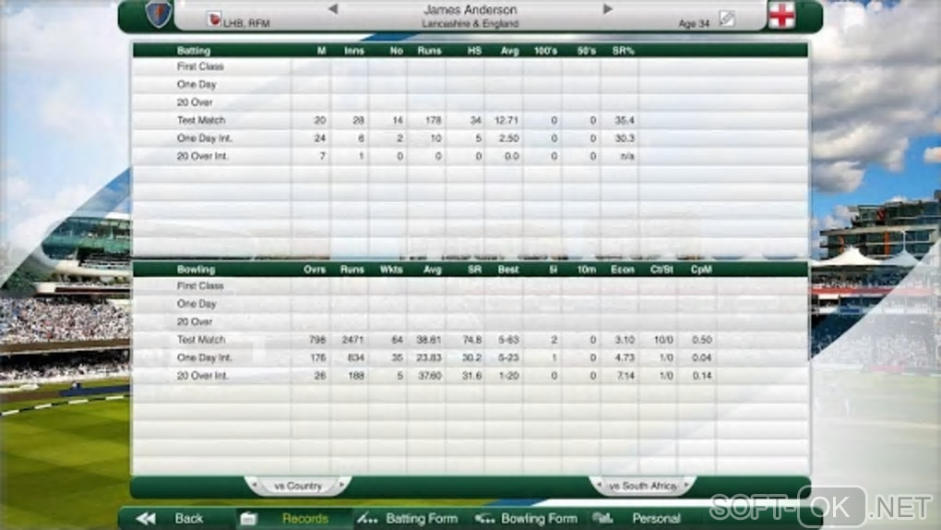Viewport: 941px width, 530px height.
Task: Click One Day Int. best figures 5-23
Action: [x=508, y=357]
